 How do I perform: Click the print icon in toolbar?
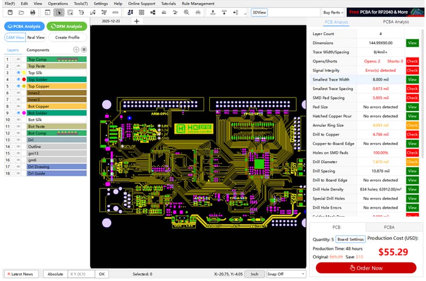coord(33,12)
